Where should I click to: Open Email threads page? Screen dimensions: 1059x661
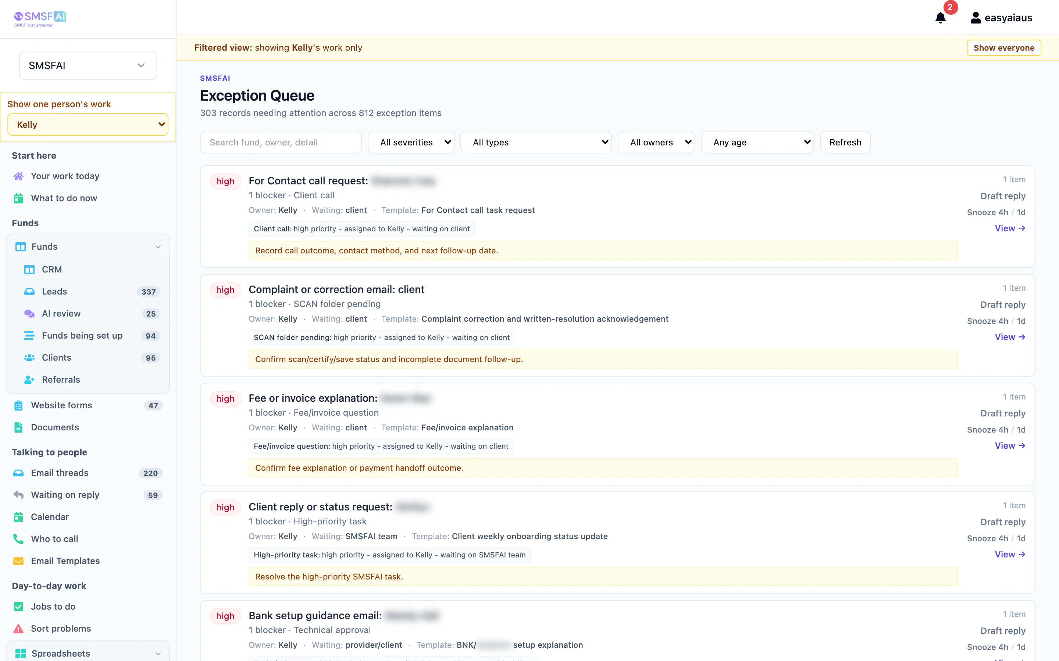coord(60,473)
